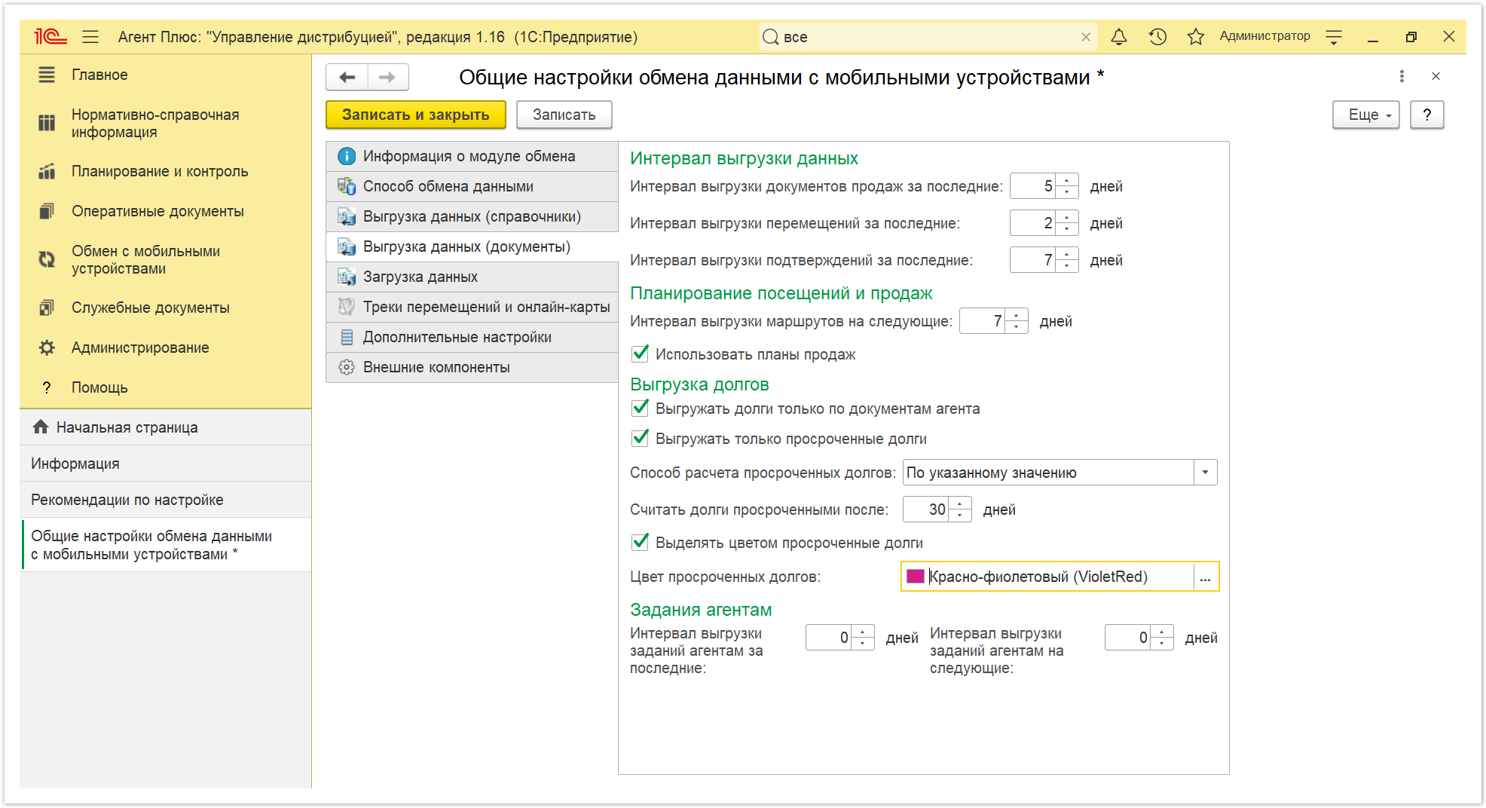Click the magnifier icon in search box

click(x=770, y=37)
